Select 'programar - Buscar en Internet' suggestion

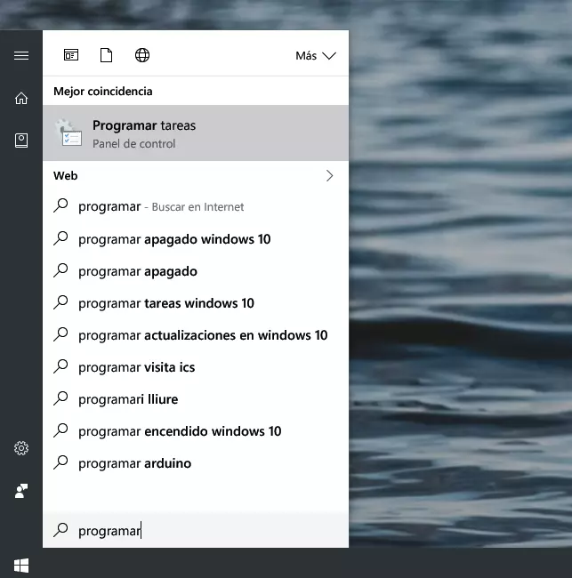pos(160,206)
